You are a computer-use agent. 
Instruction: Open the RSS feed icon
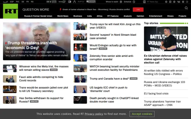170,2
